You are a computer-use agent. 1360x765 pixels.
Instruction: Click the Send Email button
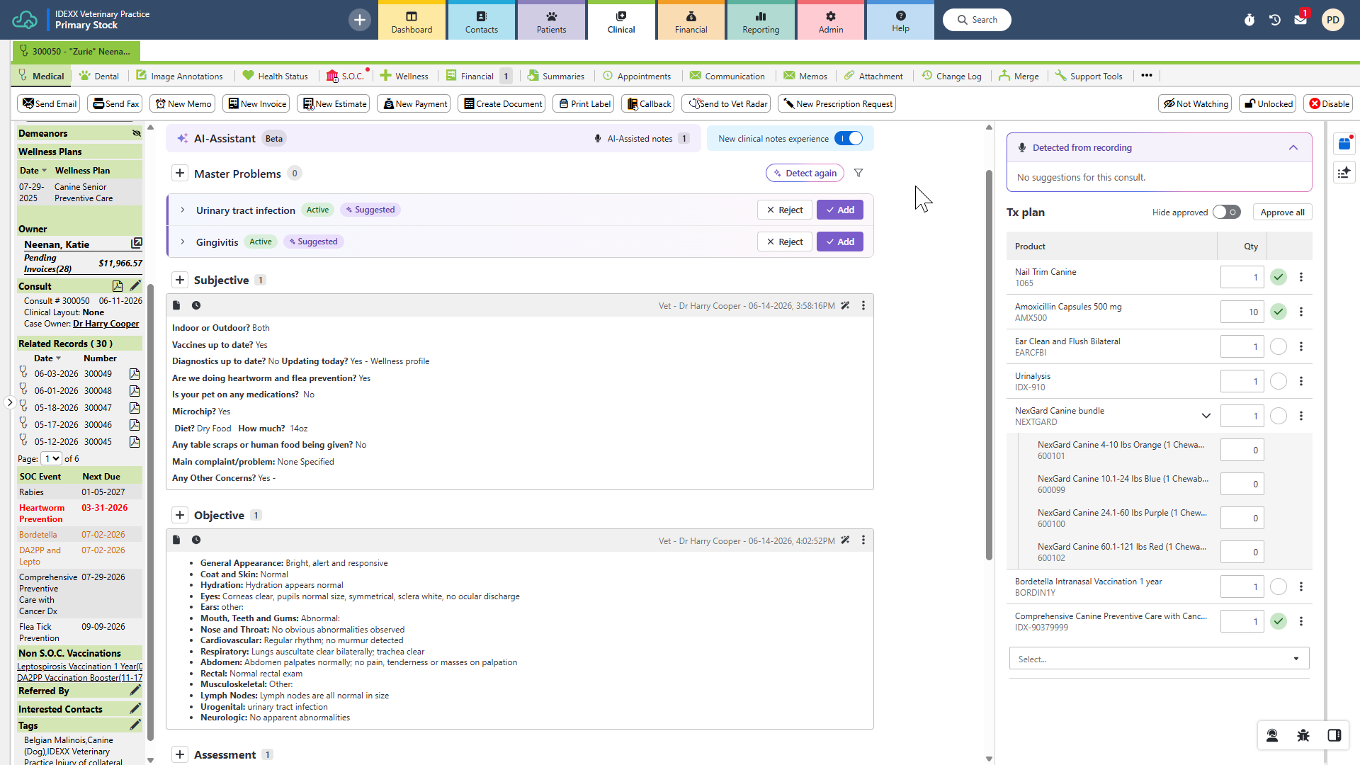(49, 103)
